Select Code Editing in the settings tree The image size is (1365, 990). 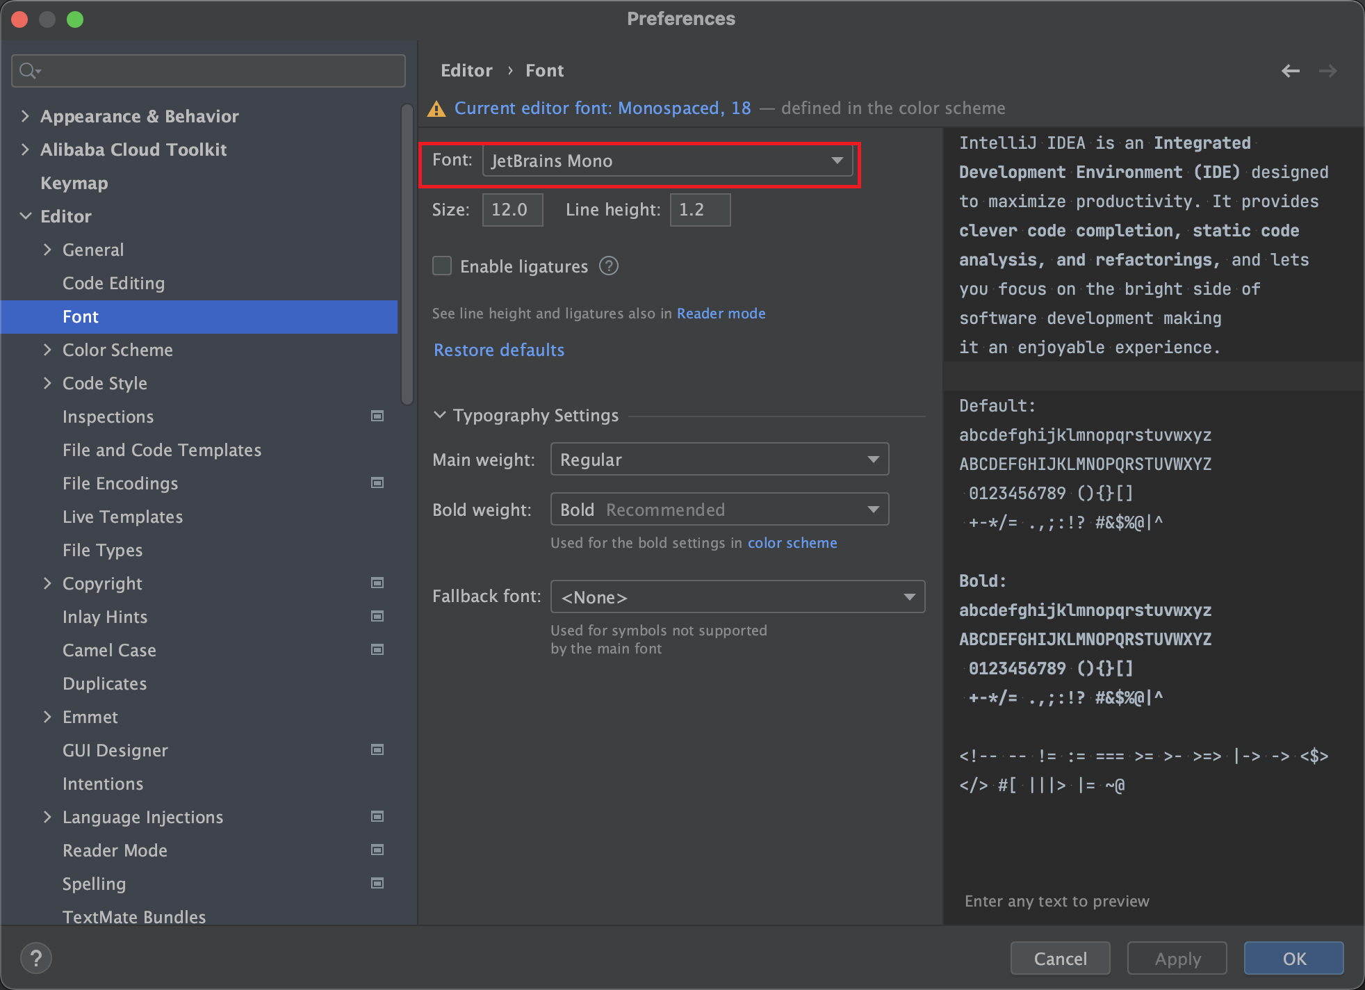114,283
